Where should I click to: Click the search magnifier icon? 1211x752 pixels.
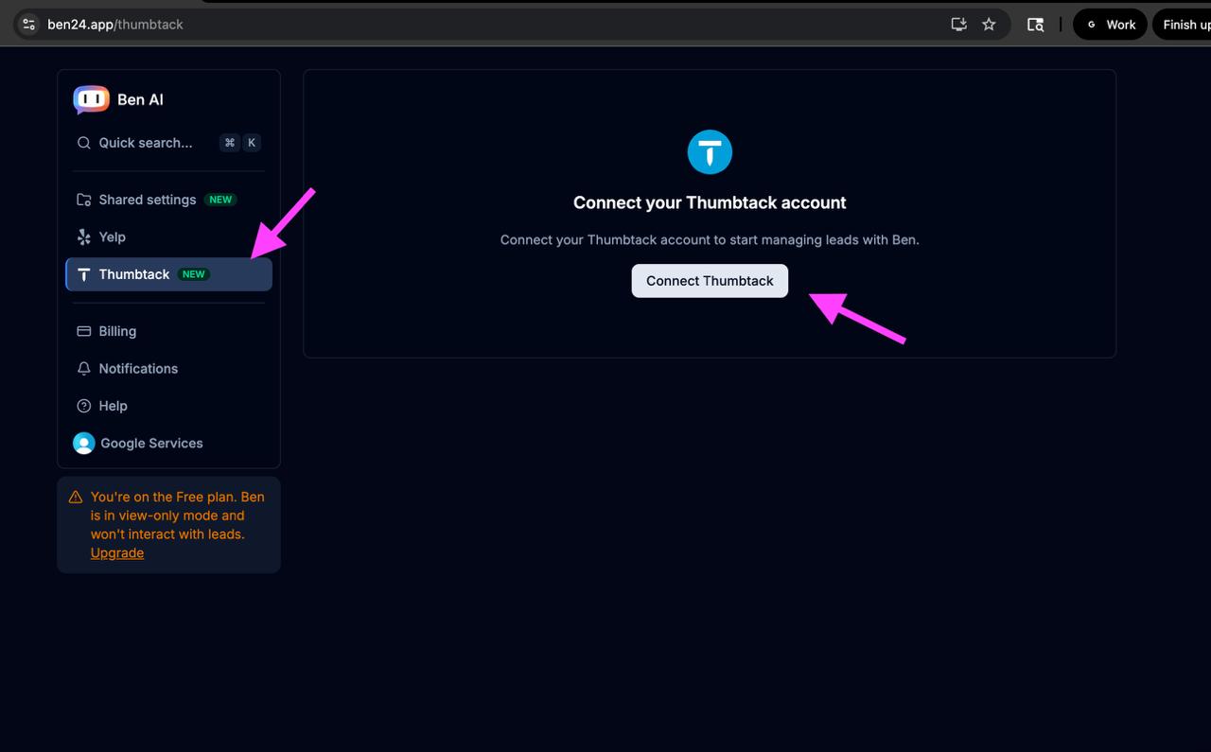84,143
